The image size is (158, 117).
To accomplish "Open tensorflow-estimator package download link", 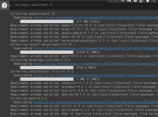I will [96, 48].
